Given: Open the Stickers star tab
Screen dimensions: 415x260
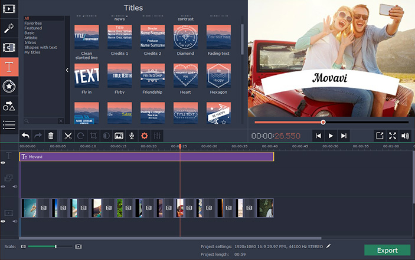Looking at the screenshot, I should click(9, 86).
